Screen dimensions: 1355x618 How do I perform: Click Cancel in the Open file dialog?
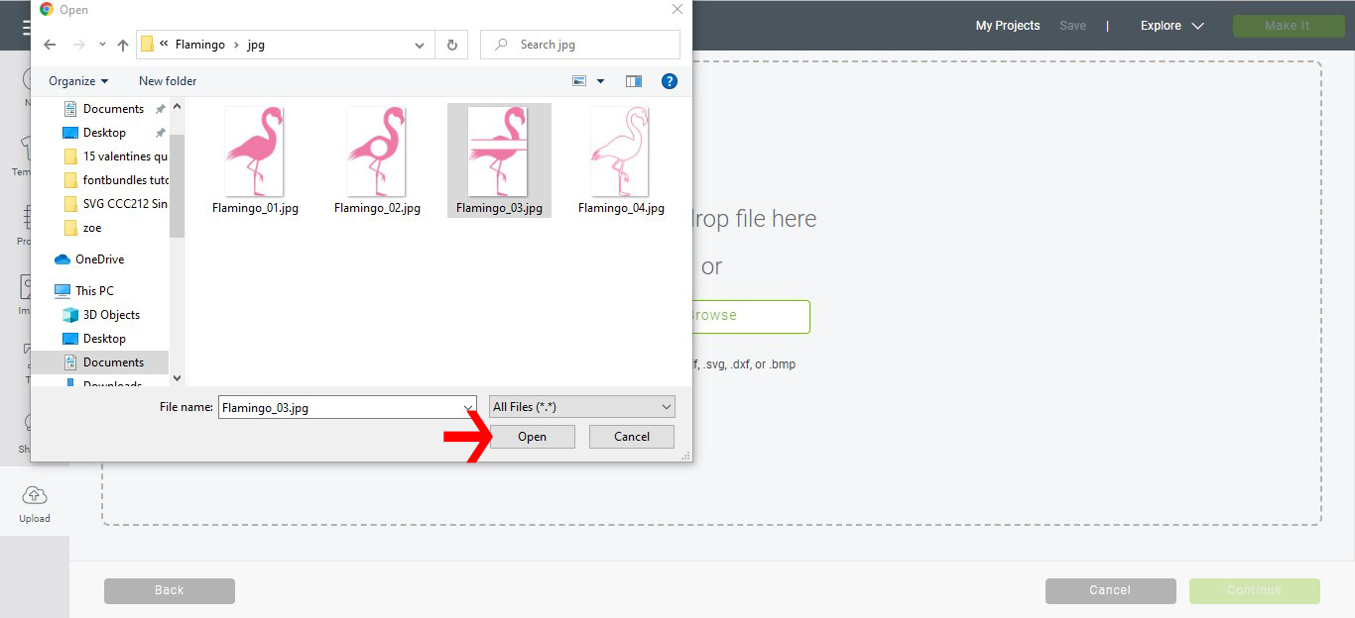pos(632,437)
